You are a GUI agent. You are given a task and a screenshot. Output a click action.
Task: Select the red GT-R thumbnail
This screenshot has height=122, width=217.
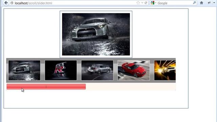(134, 70)
